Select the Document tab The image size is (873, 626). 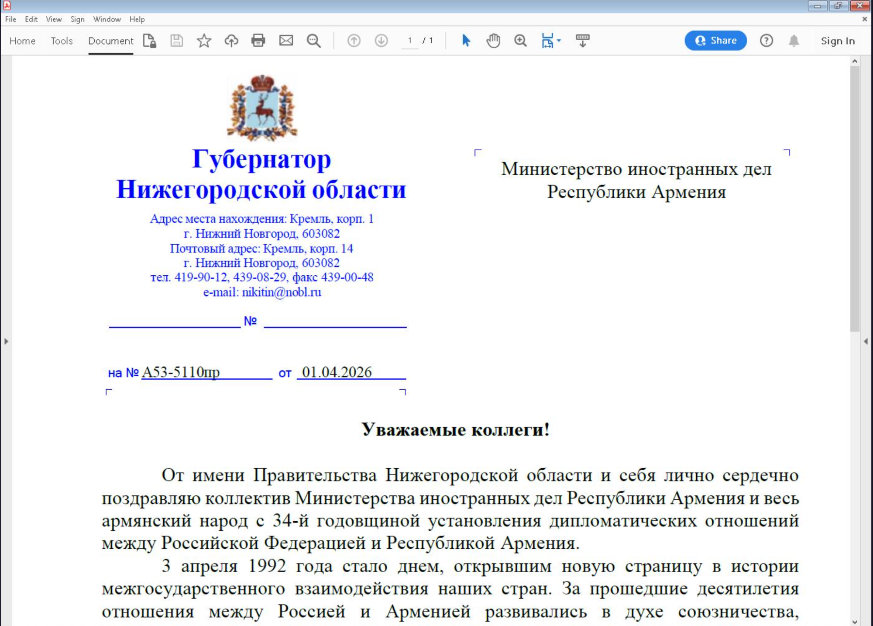[x=110, y=41]
